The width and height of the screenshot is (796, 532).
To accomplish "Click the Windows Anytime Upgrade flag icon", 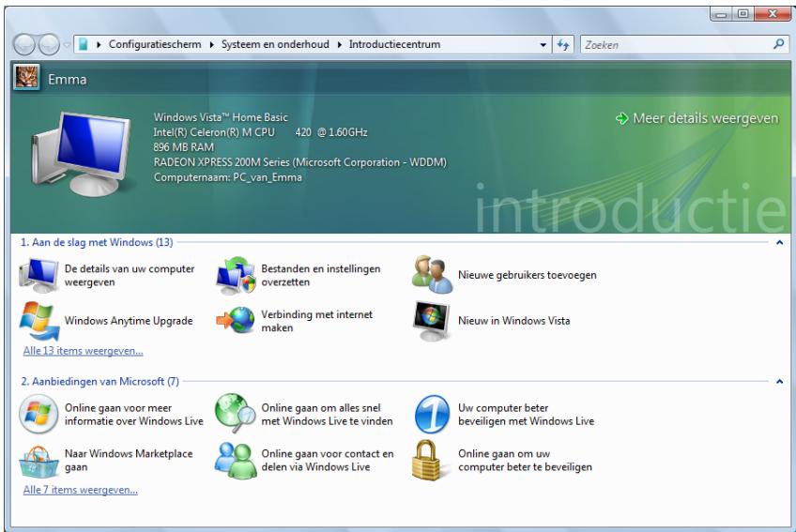I will pyautogui.click(x=39, y=321).
